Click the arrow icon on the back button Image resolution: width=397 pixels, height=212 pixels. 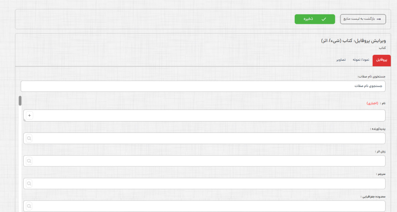point(380,19)
